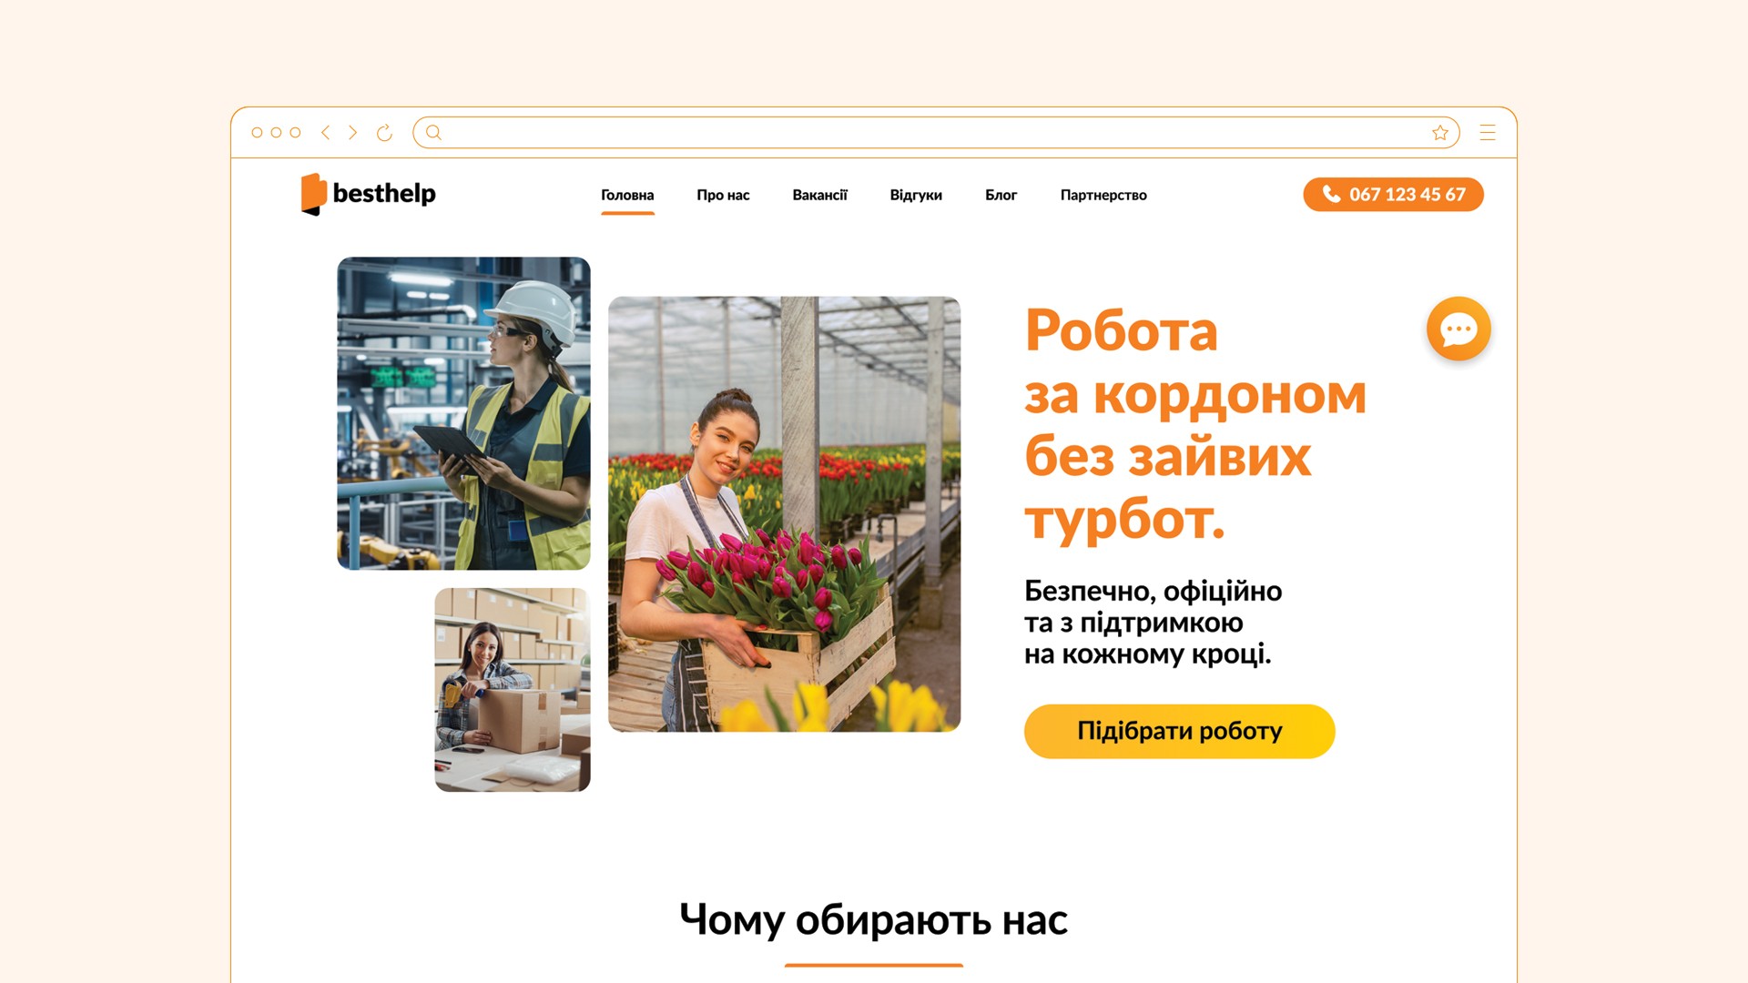Reload the page with refresh icon
The width and height of the screenshot is (1748, 983).
point(384,133)
